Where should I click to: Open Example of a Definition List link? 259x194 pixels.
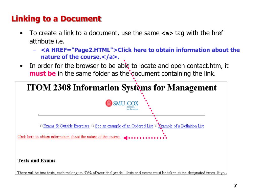point(181,126)
